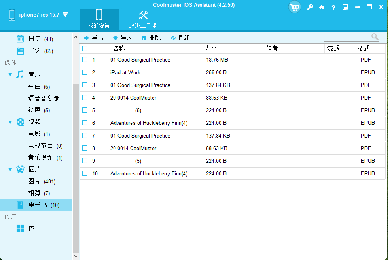Collapse the 图片 tree section
Image resolution: width=388 pixels, height=260 pixels.
10,169
